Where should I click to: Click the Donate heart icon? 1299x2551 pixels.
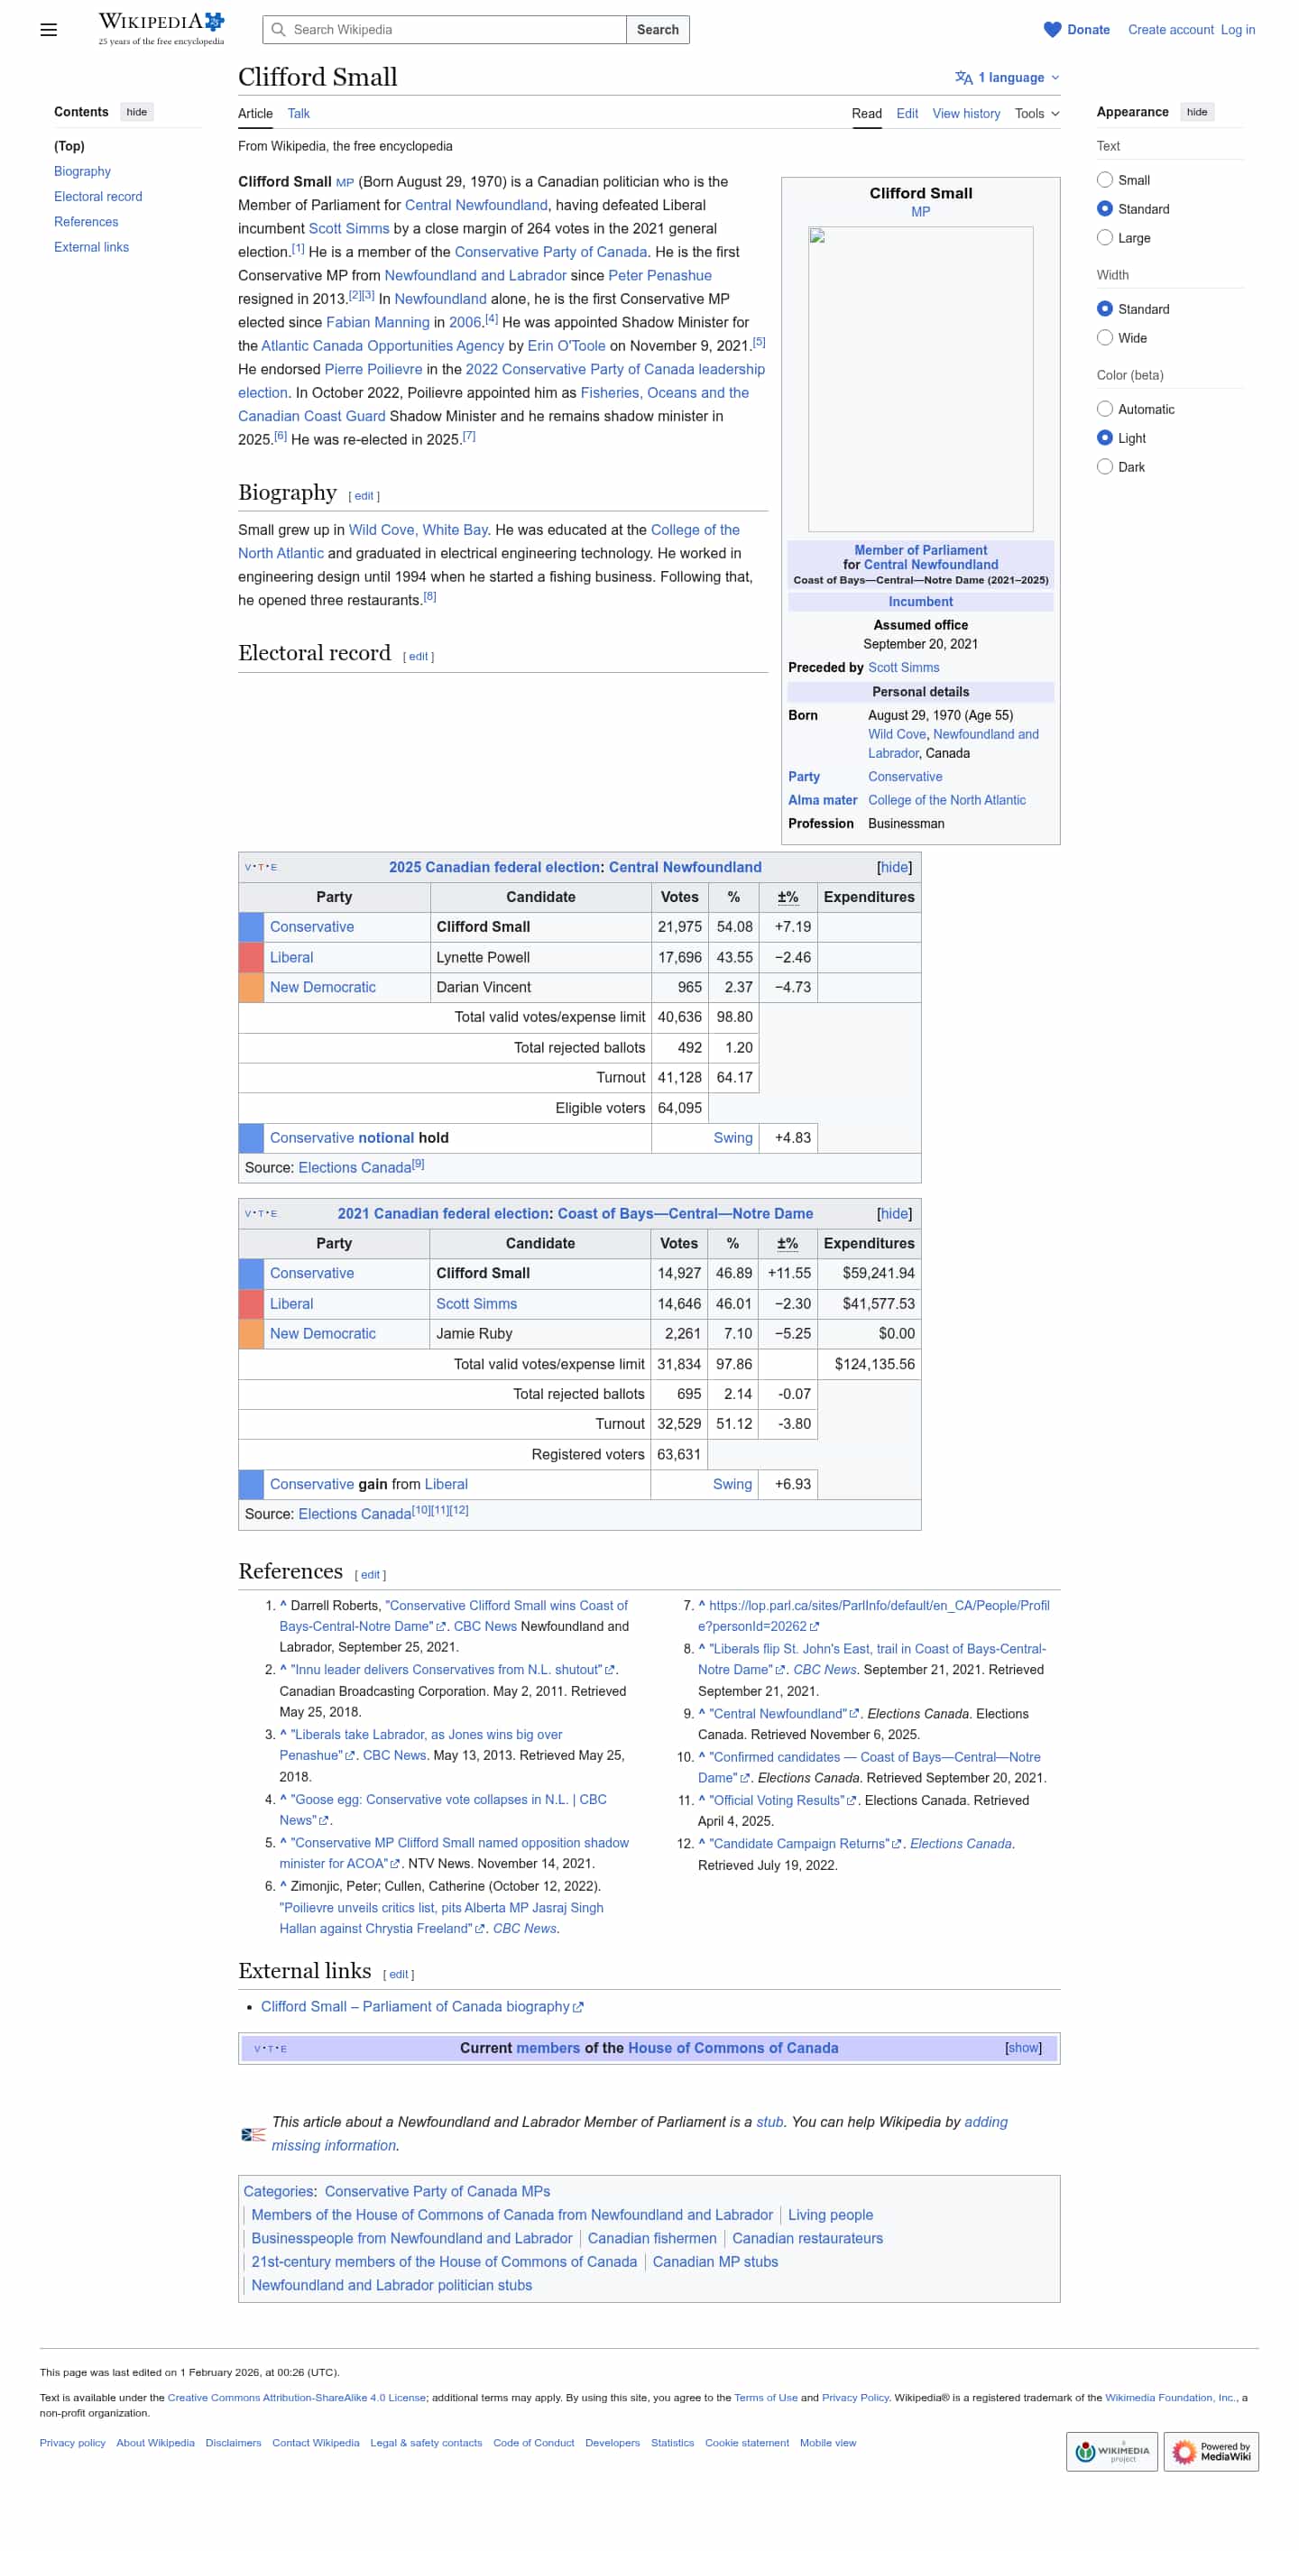click(1052, 30)
